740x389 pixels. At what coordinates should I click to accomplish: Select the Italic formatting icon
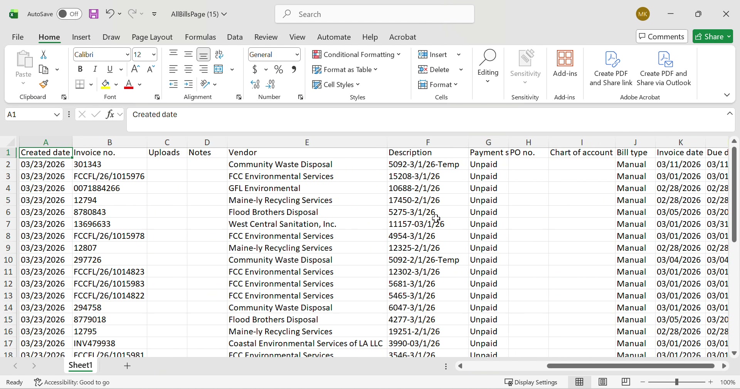(x=95, y=69)
